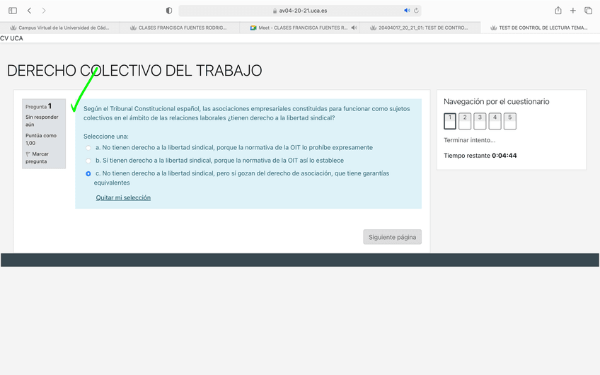Open the privacy shield report icon
The height and width of the screenshot is (375, 600).
point(168,11)
